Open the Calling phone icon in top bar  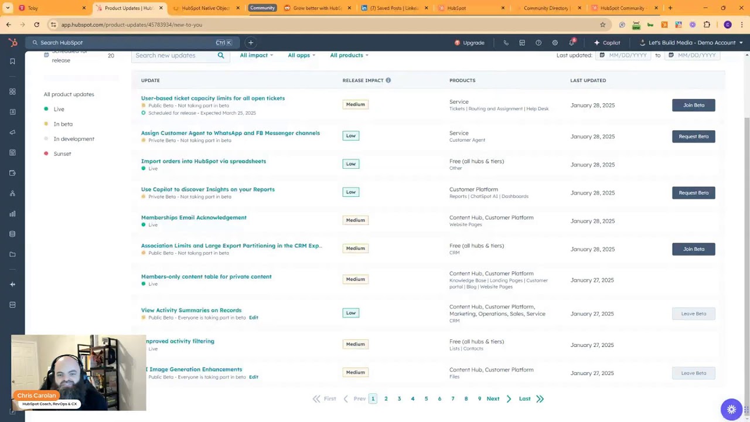[x=506, y=43]
